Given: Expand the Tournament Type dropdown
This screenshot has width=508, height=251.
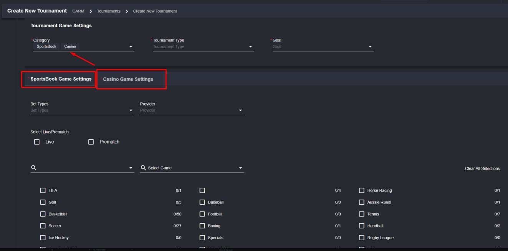Looking at the screenshot, I should pos(251,47).
